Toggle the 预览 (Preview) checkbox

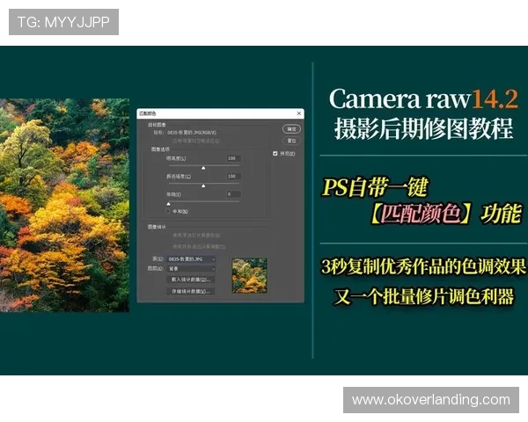click(x=275, y=154)
